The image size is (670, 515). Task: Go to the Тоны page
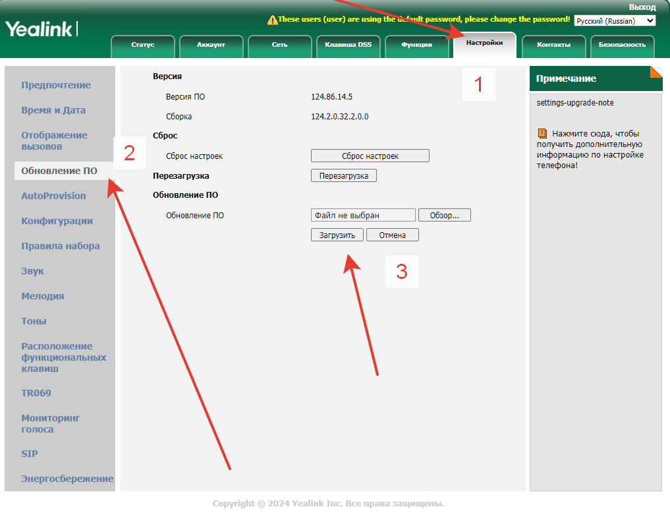[x=34, y=321]
